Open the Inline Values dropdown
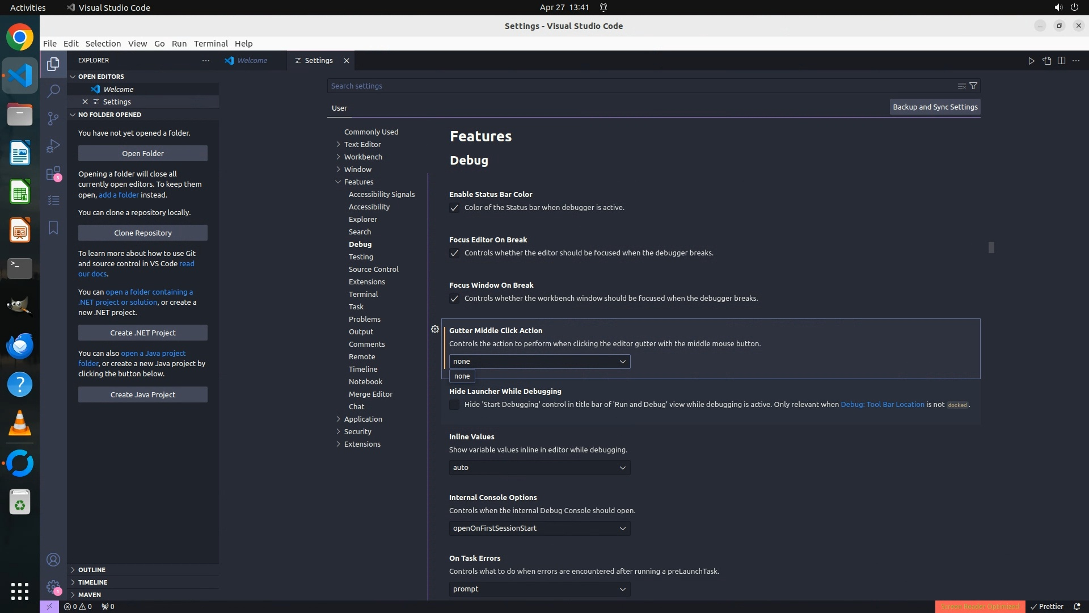The width and height of the screenshot is (1089, 613). 539,468
